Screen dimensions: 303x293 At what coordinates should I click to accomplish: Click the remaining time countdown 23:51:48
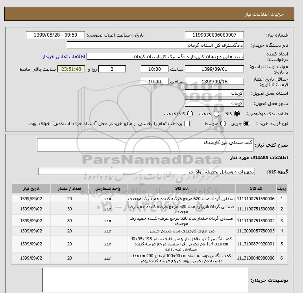[71, 69]
